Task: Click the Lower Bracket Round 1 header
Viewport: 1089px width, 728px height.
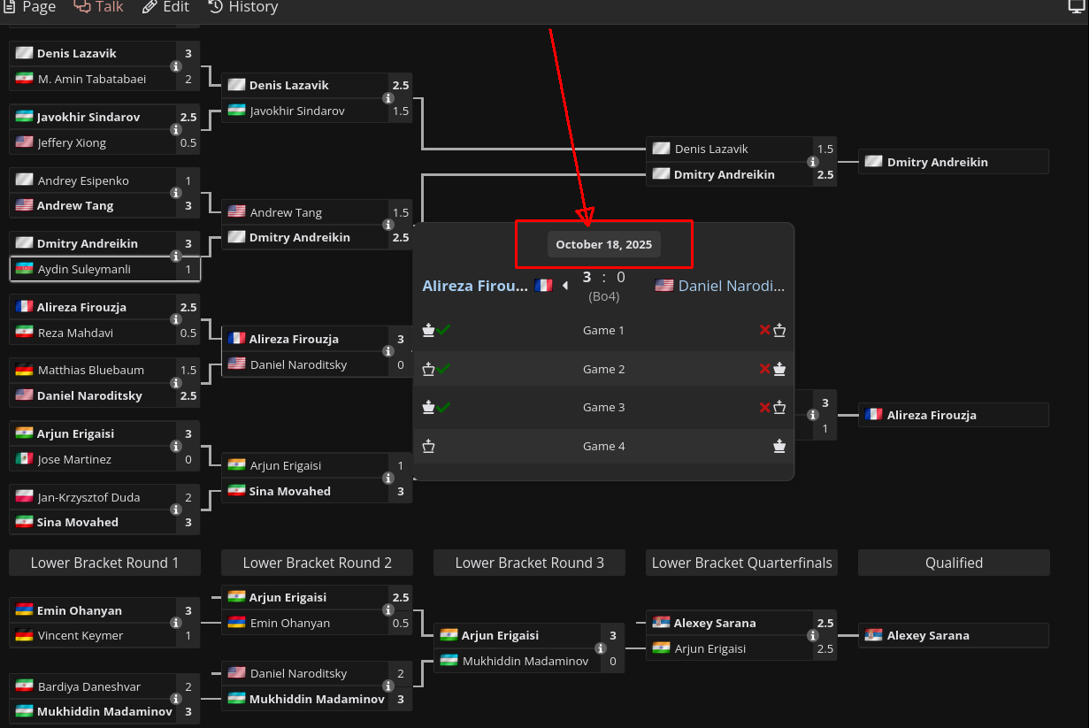Action: tap(104, 563)
